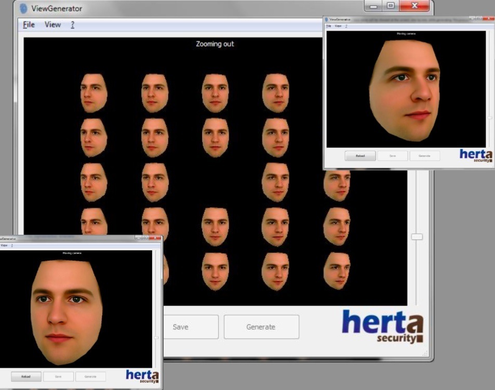This screenshot has height=390, width=495.
Task: Click Reload in the bottom-left window
Action: click(26, 376)
